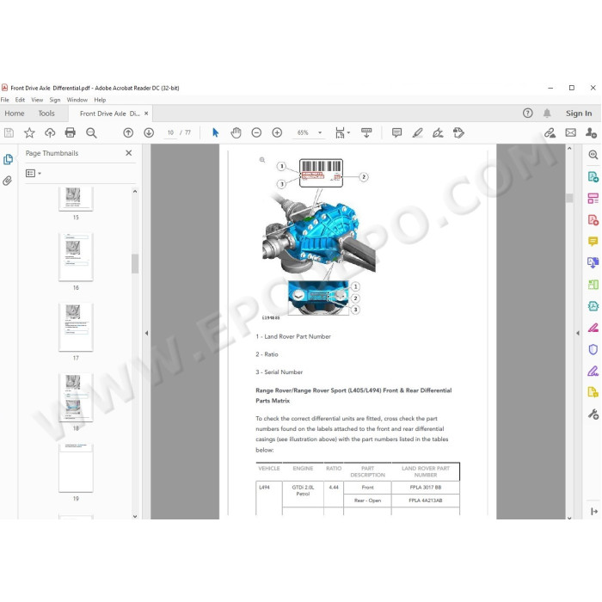This screenshot has width=602, height=602.
Task: Click the document vertical scrollbar handle
Action: point(569,198)
